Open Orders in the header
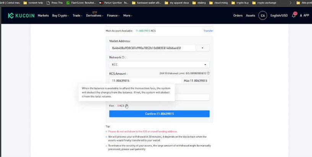The height and width of the screenshot is (157, 312). (x=238, y=16)
